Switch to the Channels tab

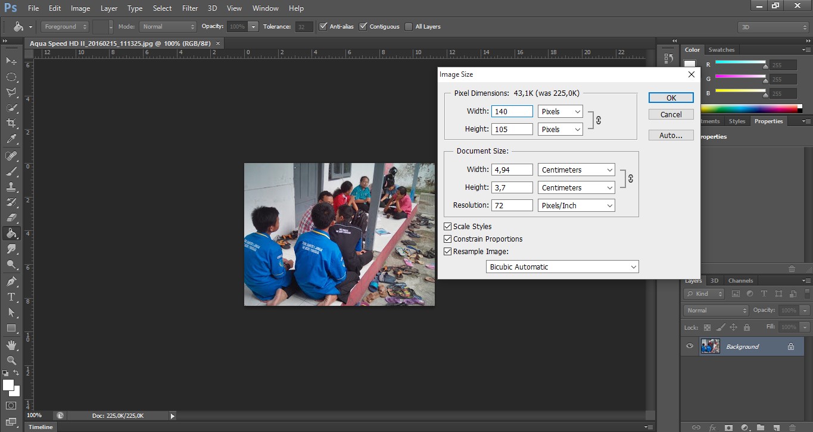point(740,281)
